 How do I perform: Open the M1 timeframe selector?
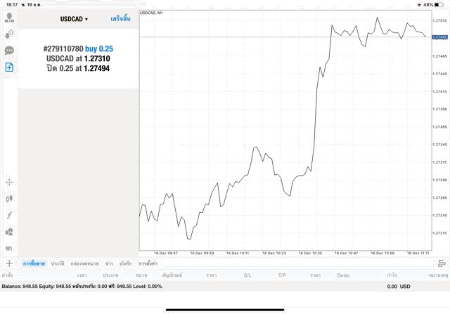point(9,249)
